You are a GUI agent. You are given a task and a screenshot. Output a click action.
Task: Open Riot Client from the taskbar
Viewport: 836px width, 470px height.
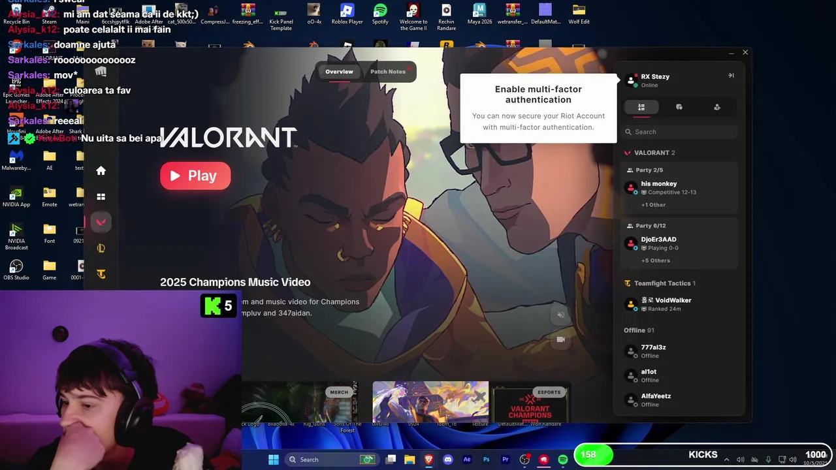pyautogui.click(x=543, y=460)
